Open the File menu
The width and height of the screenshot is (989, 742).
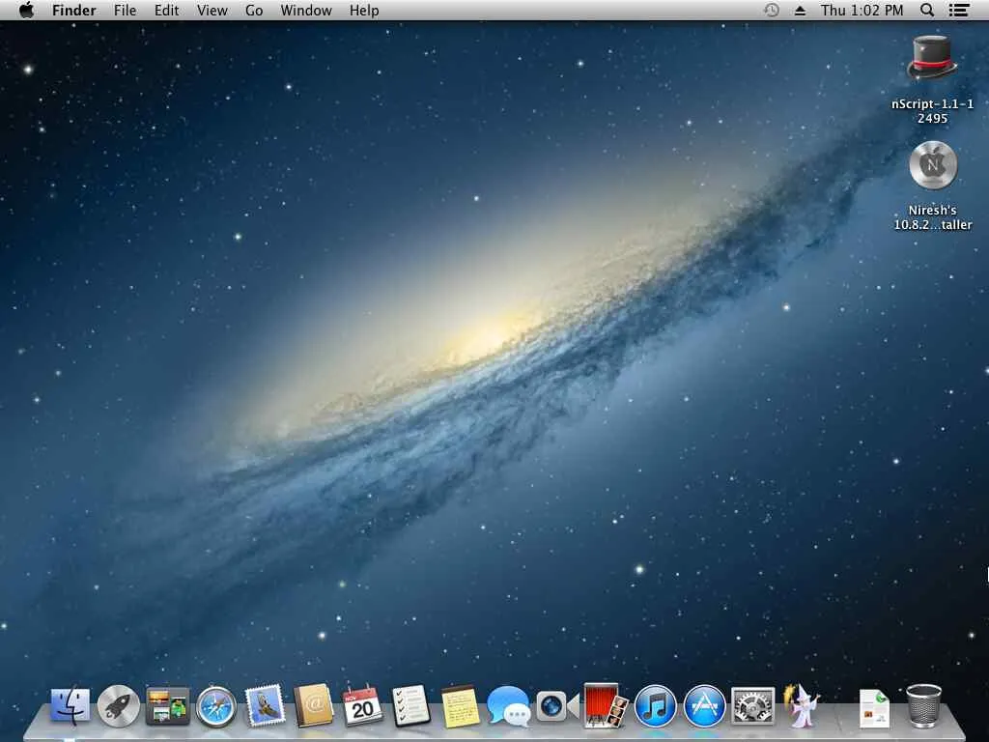point(125,10)
